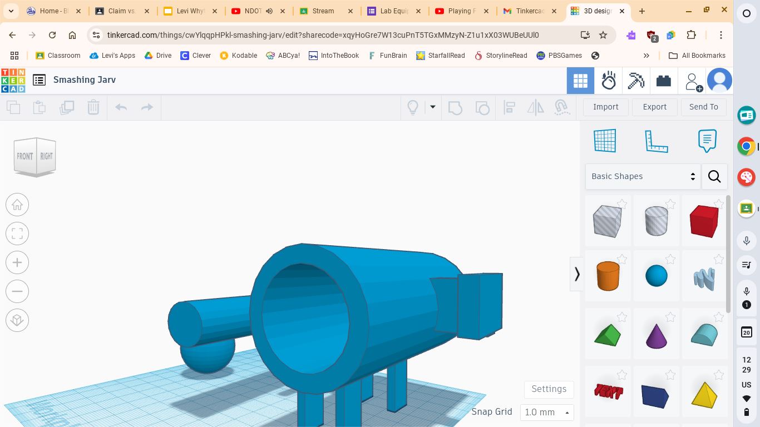Image resolution: width=760 pixels, height=427 pixels.
Task: Open the Basic Shapes category dropdown
Action: click(643, 176)
